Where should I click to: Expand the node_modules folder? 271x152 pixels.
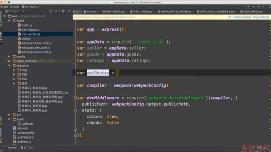(9, 61)
